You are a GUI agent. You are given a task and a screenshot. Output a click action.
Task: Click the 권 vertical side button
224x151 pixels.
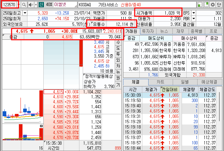[x=118, y=78]
